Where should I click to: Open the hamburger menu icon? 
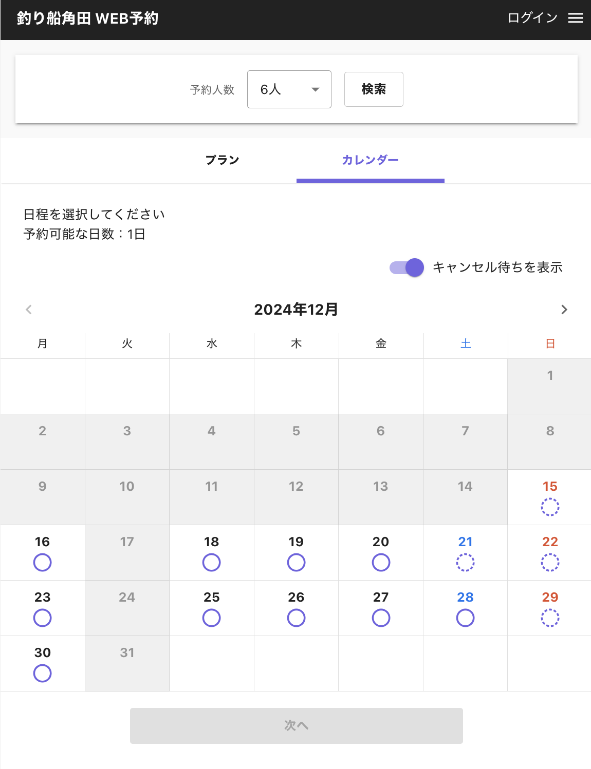(x=575, y=18)
